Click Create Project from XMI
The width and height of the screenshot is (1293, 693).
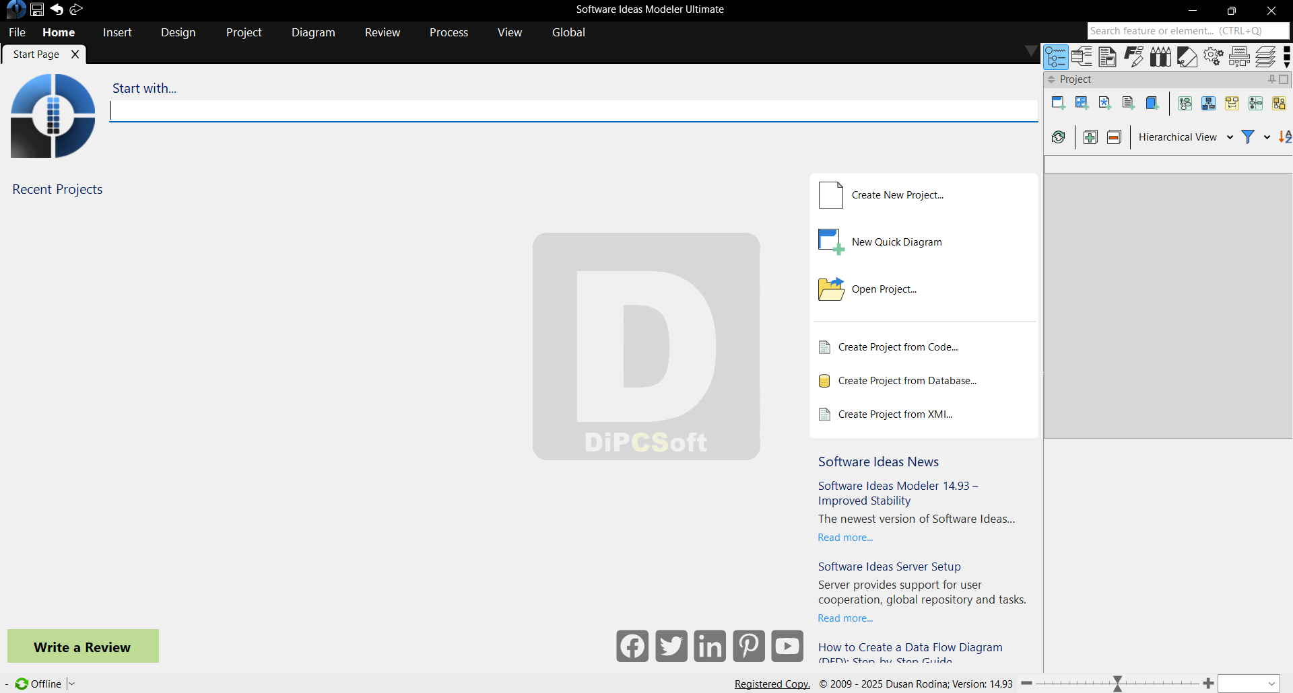point(895,414)
